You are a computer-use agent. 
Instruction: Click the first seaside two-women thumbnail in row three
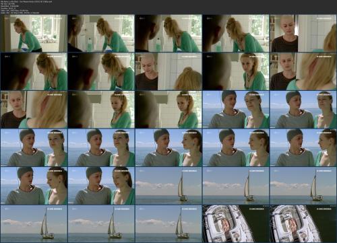coord(236,110)
